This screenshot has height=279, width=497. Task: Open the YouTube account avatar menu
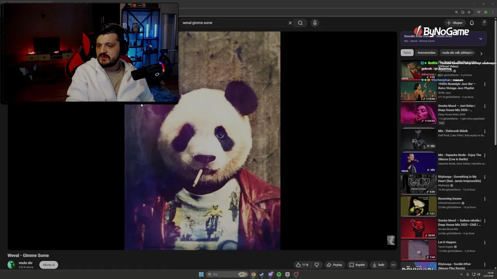point(484,23)
